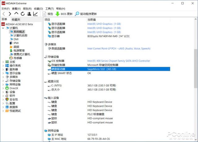
Task: Select 便携式计算机 in the tree
Action: [x=20, y=54]
